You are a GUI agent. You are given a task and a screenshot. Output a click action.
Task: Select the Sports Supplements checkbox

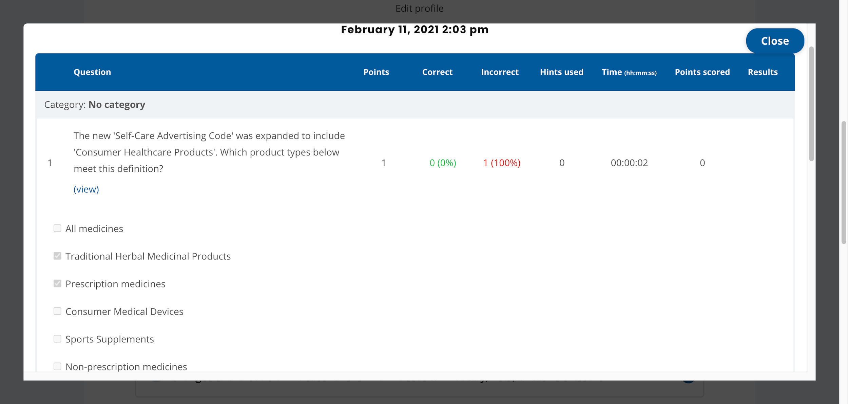[x=57, y=339]
